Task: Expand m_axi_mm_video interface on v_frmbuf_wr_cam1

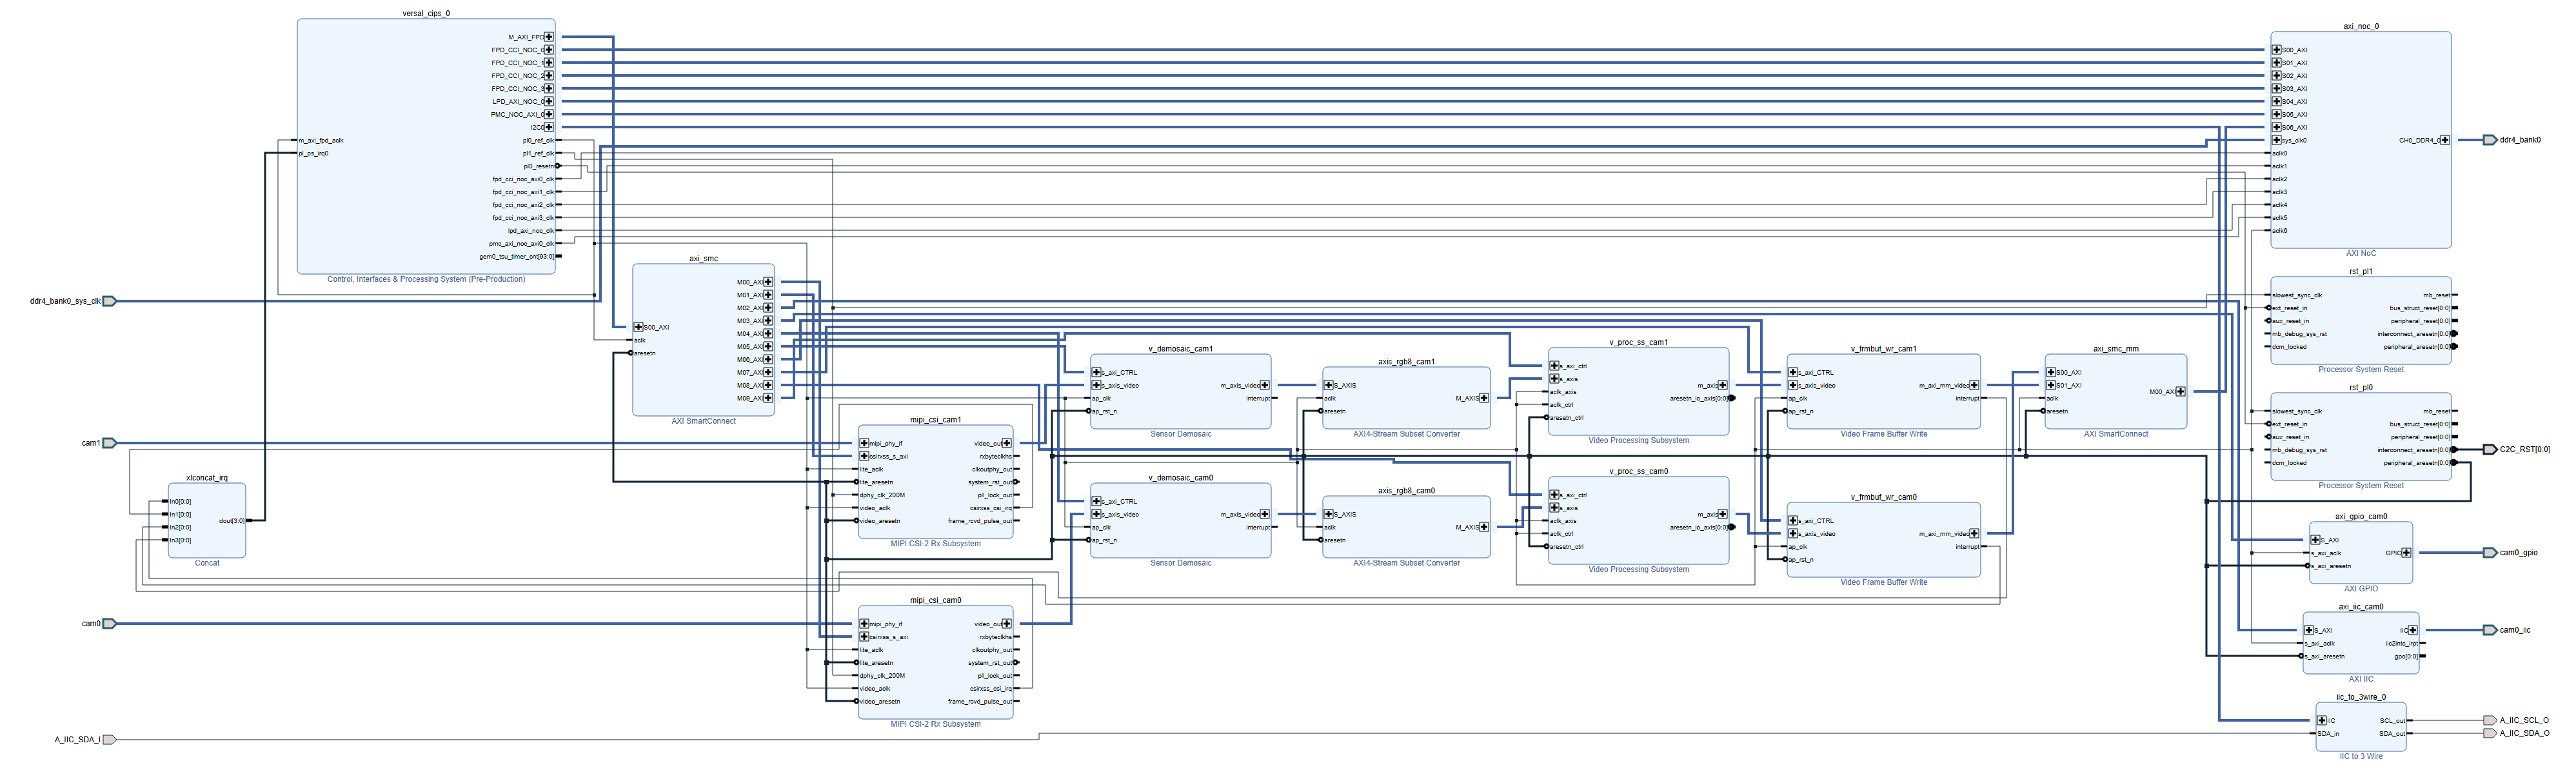Action: click(x=1973, y=385)
